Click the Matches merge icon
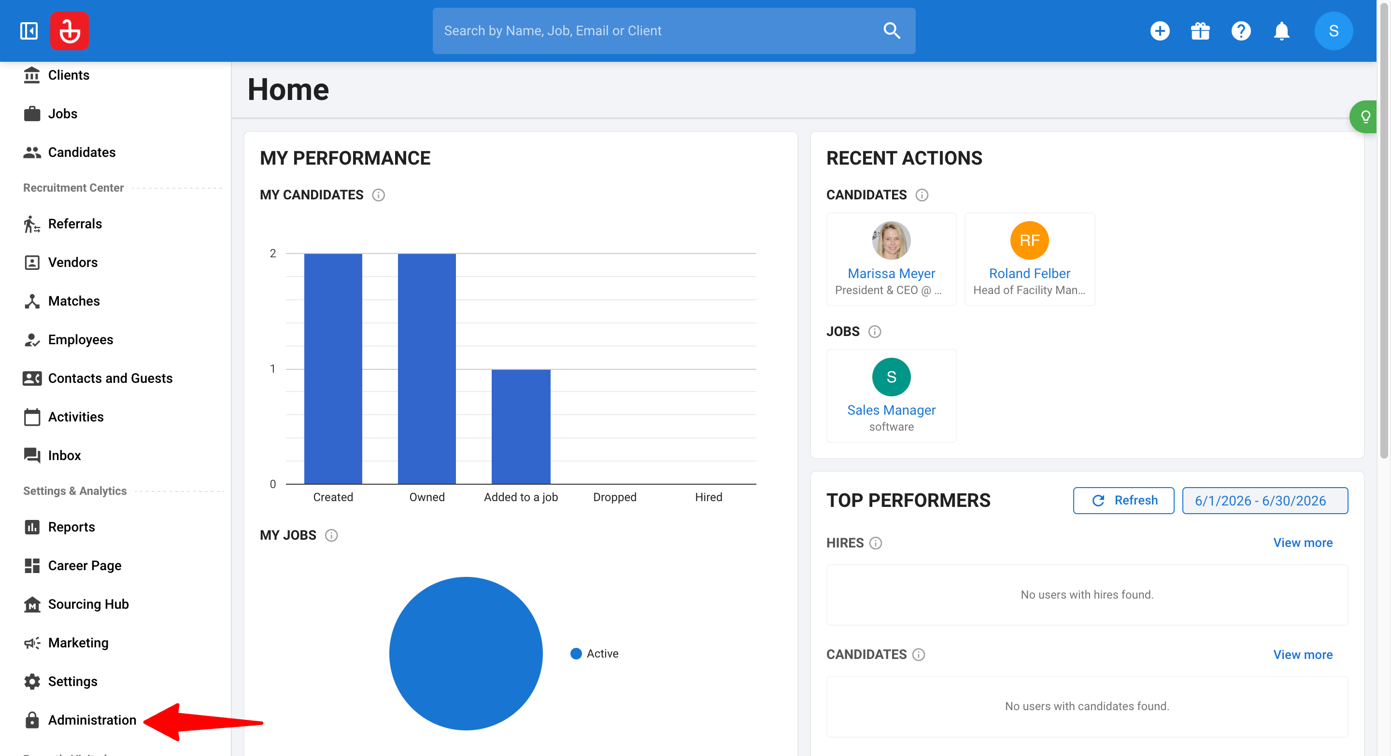The image size is (1391, 756). coord(32,301)
